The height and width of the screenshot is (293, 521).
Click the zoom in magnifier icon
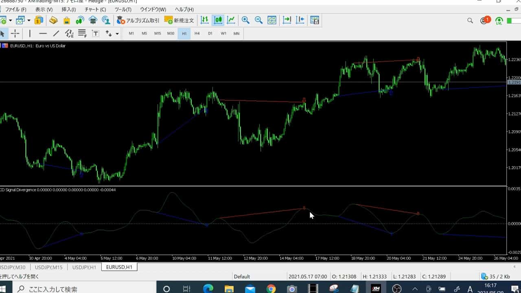[245, 20]
